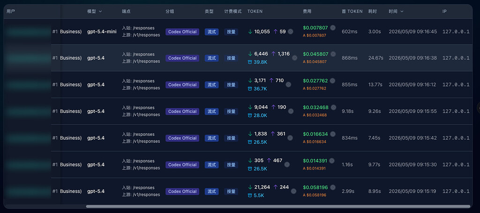The height and width of the screenshot is (213, 480).
Task: Click info icon beside $0.016634 cost
Action: (333, 134)
